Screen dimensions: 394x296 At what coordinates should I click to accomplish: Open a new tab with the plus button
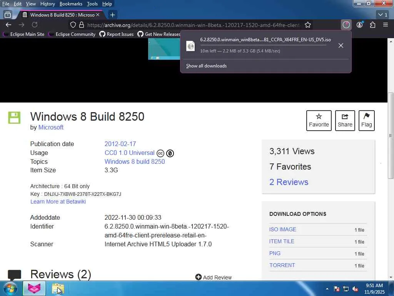[x=113, y=15]
